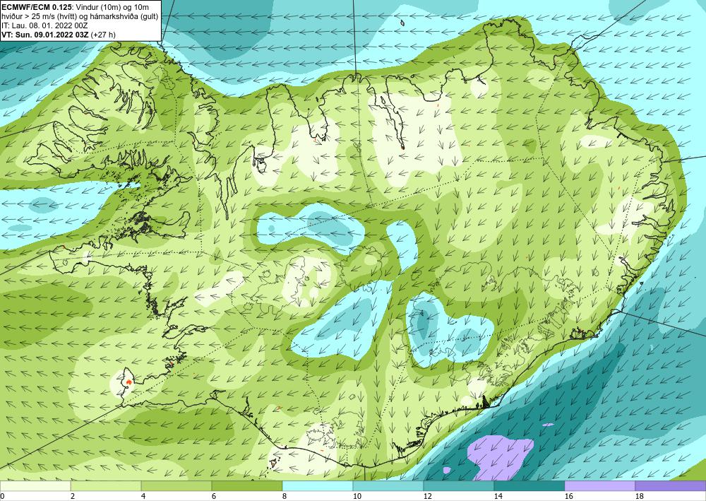
Task: Click the scale label "4"
Action: pos(143,496)
